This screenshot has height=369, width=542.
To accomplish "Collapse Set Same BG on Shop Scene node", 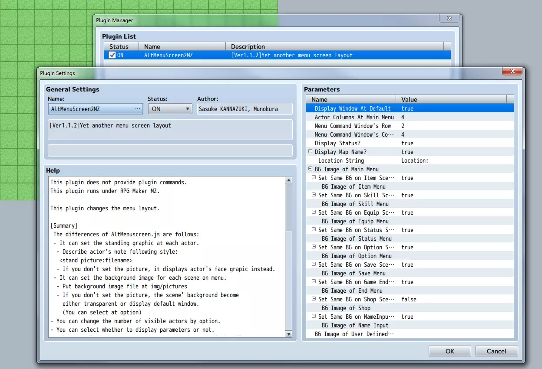I will point(314,299).
